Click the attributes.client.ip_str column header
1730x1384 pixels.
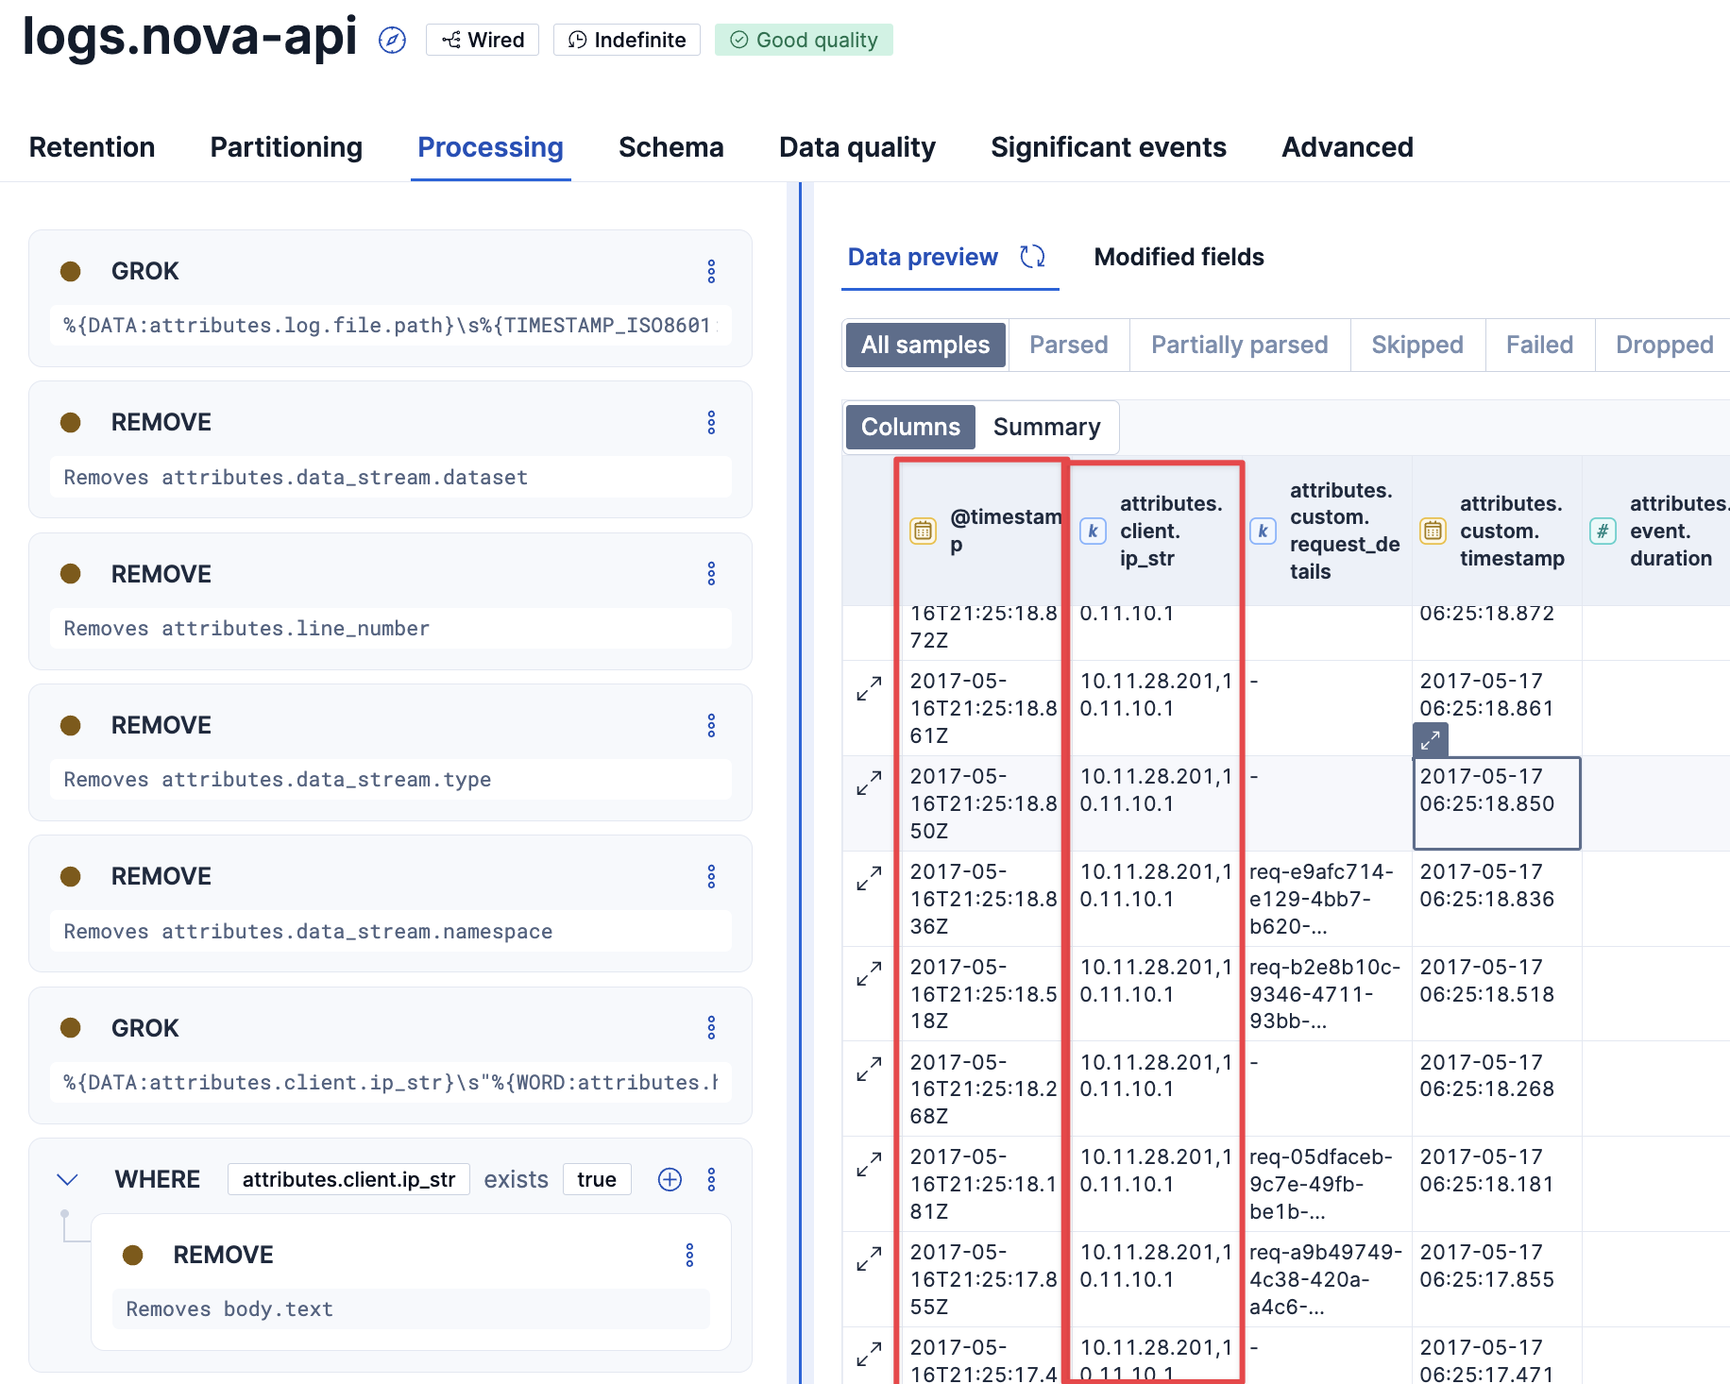coord(1157,531)
